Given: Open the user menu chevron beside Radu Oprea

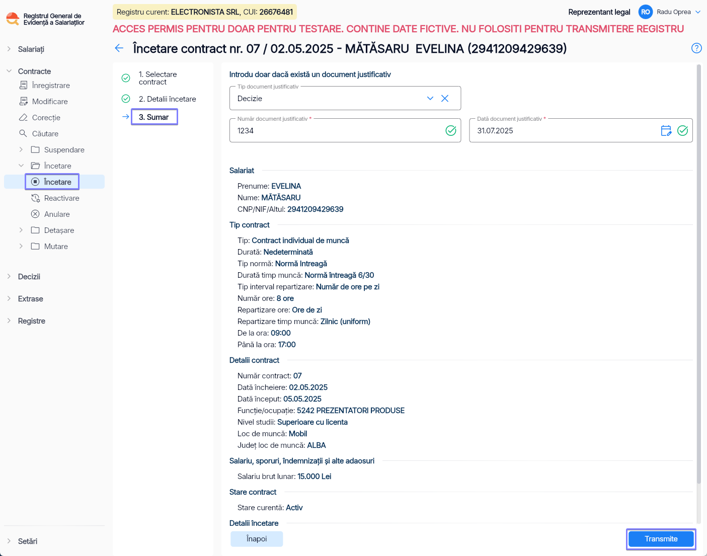Looking at the screenshot, I should [698, 12].
